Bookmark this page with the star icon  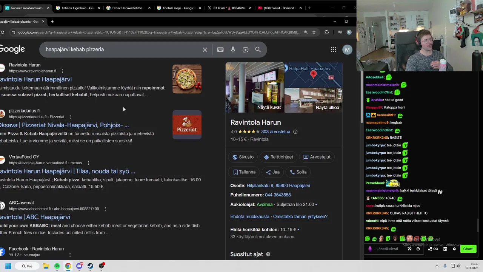[314, 32]
